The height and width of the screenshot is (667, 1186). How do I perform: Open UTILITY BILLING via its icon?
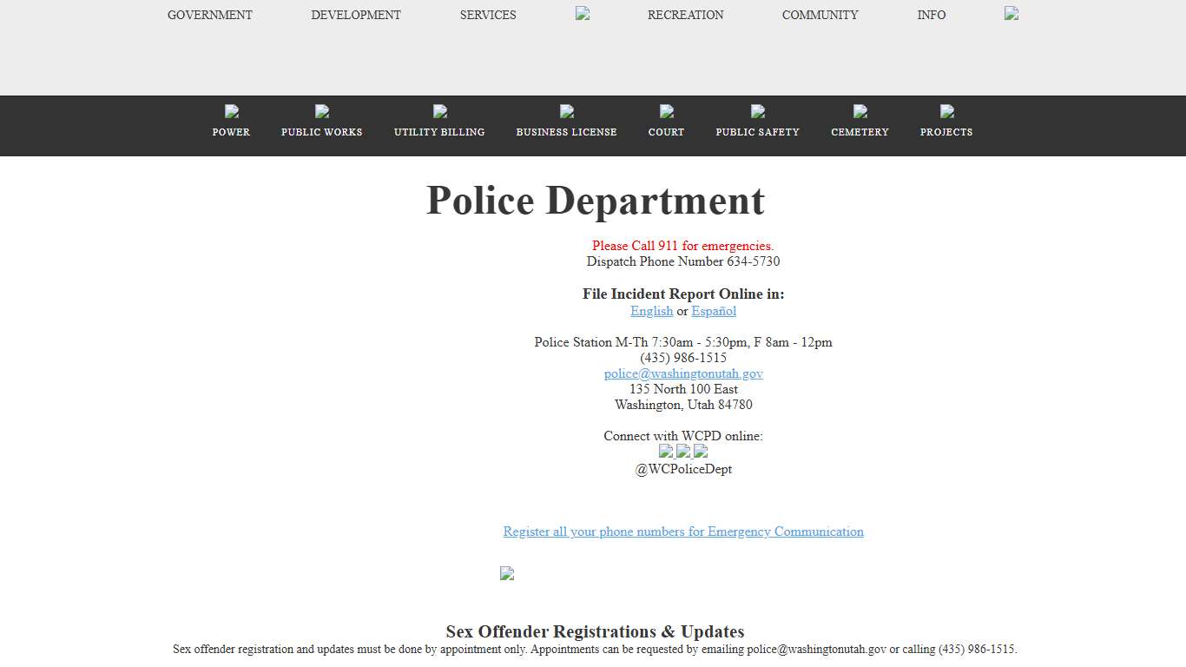click(x=439, y=111)
